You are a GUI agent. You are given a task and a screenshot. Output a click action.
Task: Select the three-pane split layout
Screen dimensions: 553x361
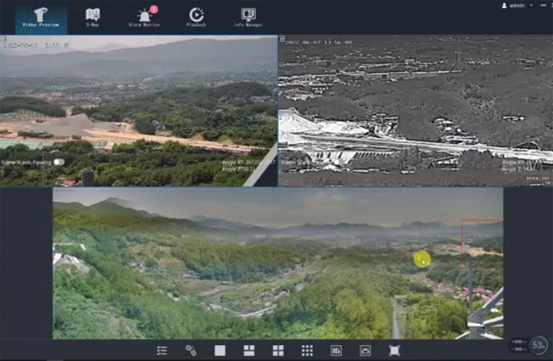pyautogui.click(x=249, y=351)
